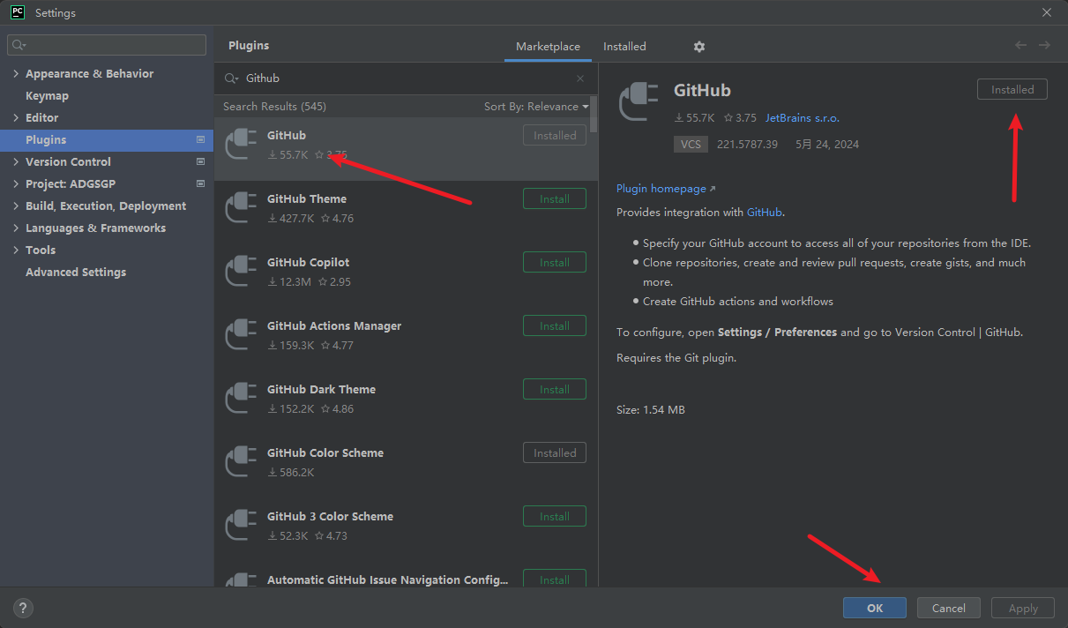Click the GitHub Dark Theme plug icon
This screenshot has width=1068, height=628.
pyautogui.click(x=241, y=398)
